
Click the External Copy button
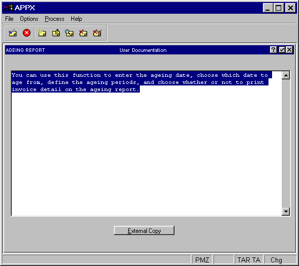[x=144, y=230]
